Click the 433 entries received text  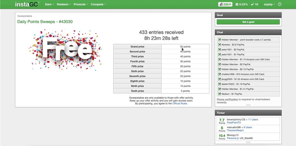[161, 32]
